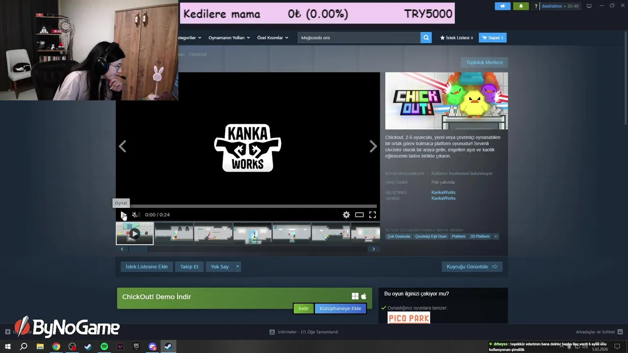Screen dimensions: 628x353
Task: Click left arrow of thumbnail strip scrollbar
Action: 122,249
